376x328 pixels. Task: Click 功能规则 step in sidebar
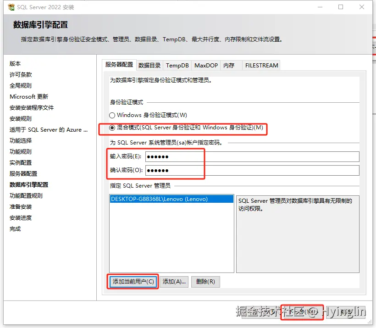pyautogui.click(x=21, y=152)
